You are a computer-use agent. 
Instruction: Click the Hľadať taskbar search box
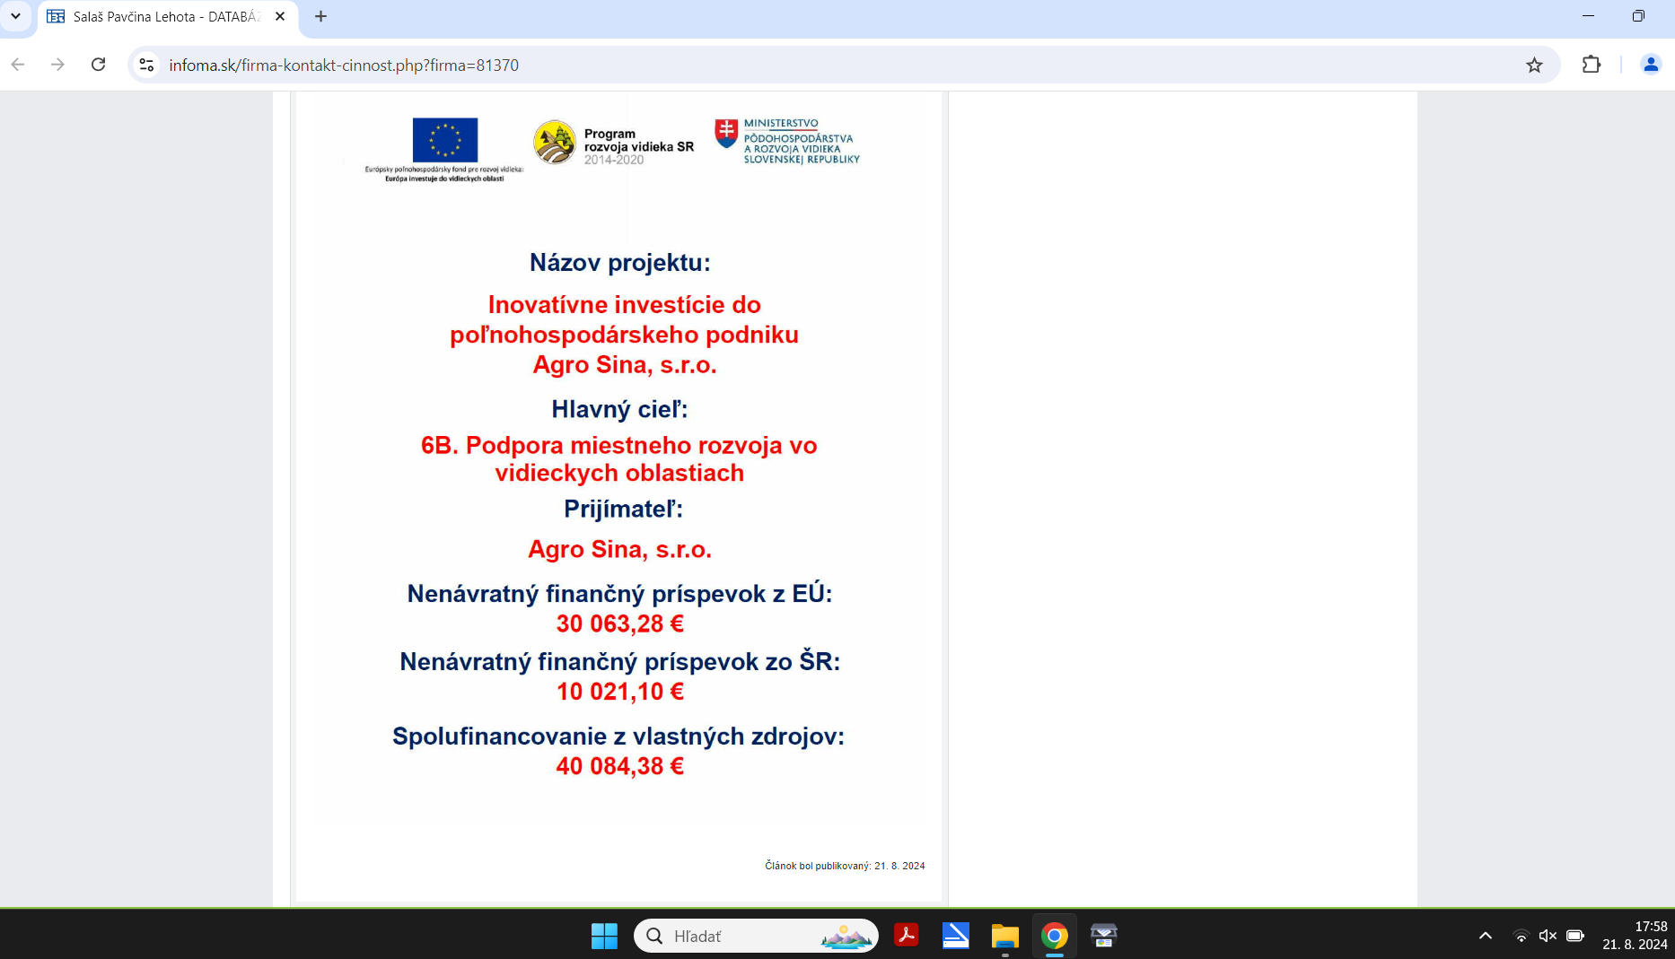pos(756,936)
